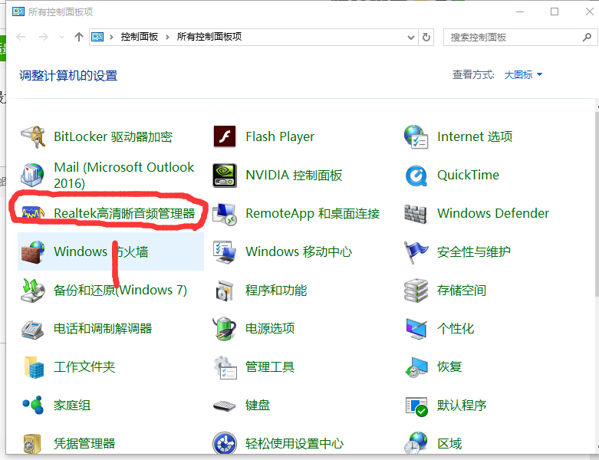Open the 电话和调制解调器 phone icon
Screen dimensions: 599x460
point(32,329)
